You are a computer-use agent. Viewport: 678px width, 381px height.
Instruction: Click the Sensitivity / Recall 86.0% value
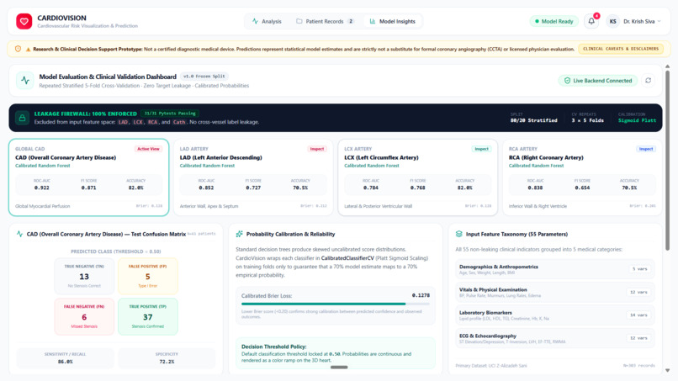click(x=66, y=362)
